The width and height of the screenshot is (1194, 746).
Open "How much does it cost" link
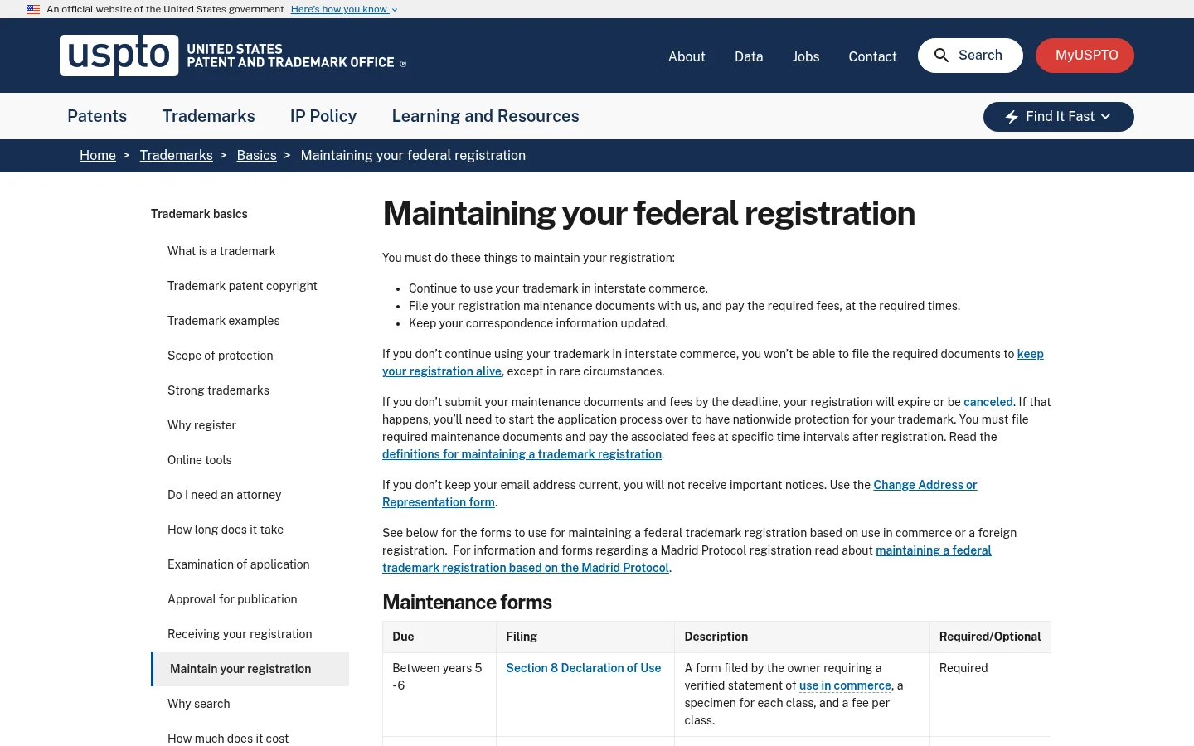click(x=228, y=739)
